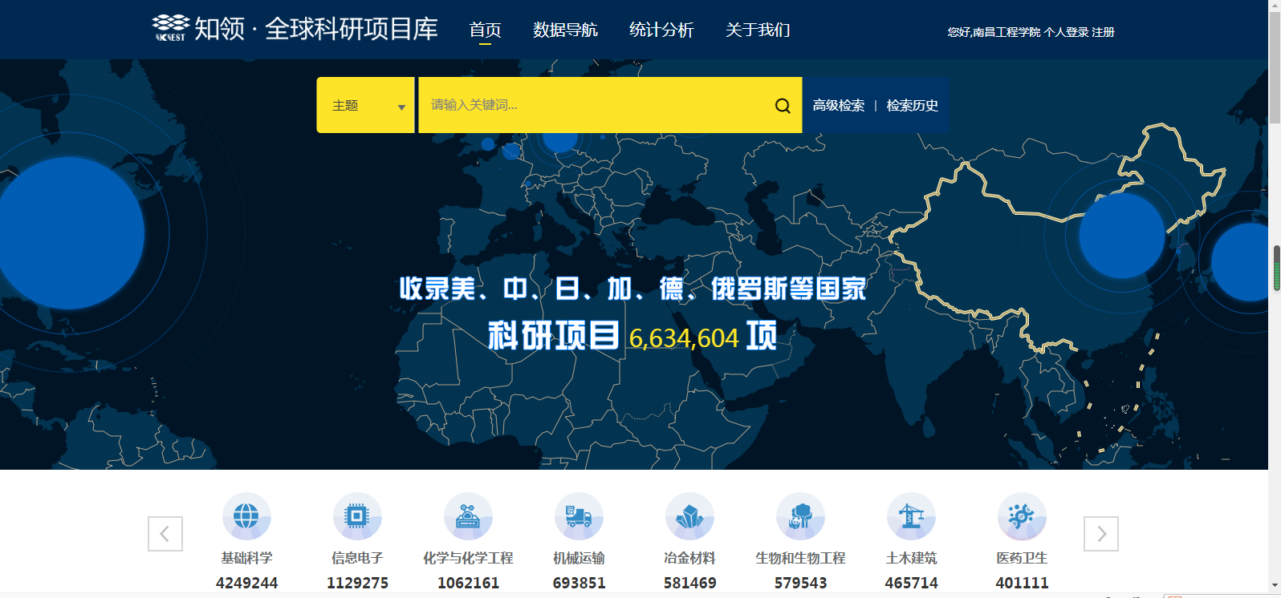Open the 化学与化学工程 category icon
This screenshot has width=1281, height=598.
tap(468, 516)
